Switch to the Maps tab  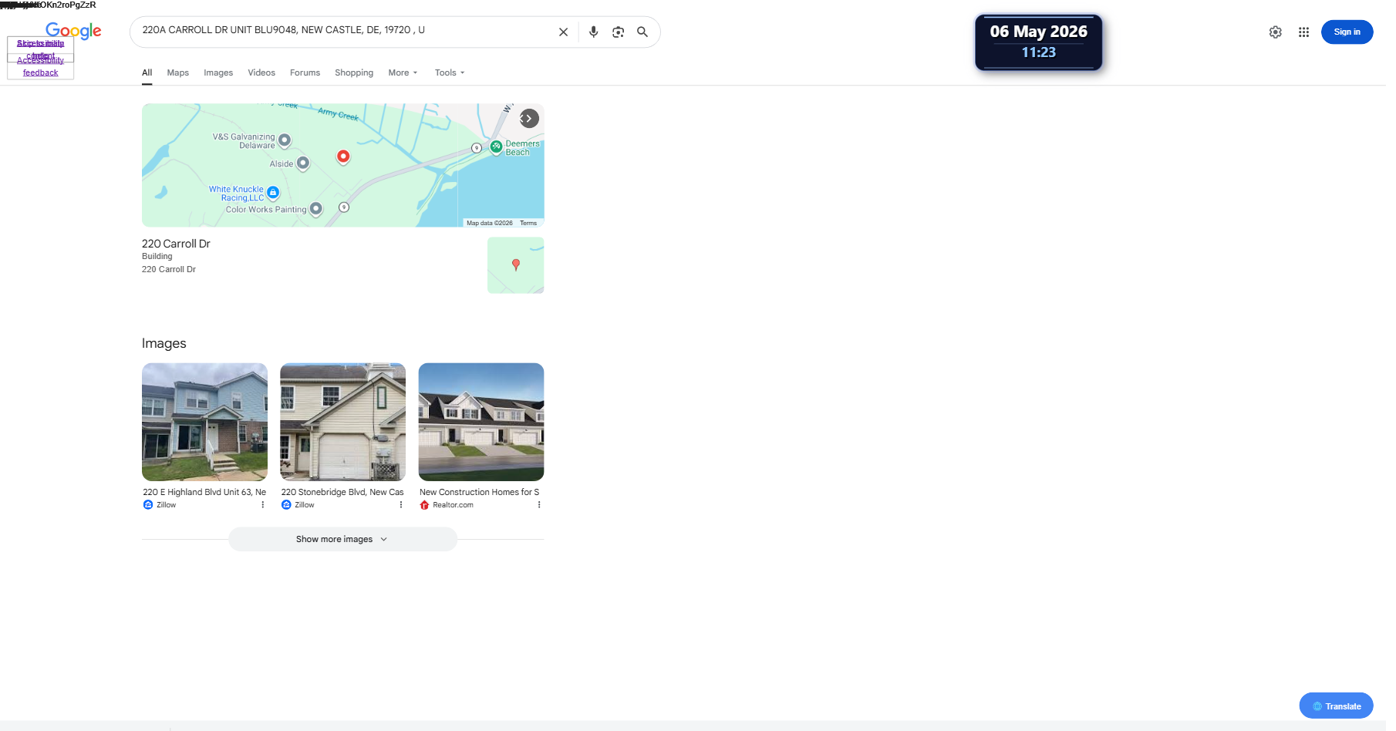point(178,72)
